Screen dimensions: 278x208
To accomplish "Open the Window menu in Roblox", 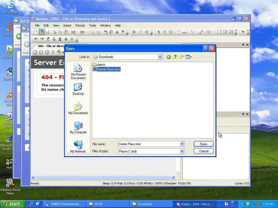I will coord(106,25).
